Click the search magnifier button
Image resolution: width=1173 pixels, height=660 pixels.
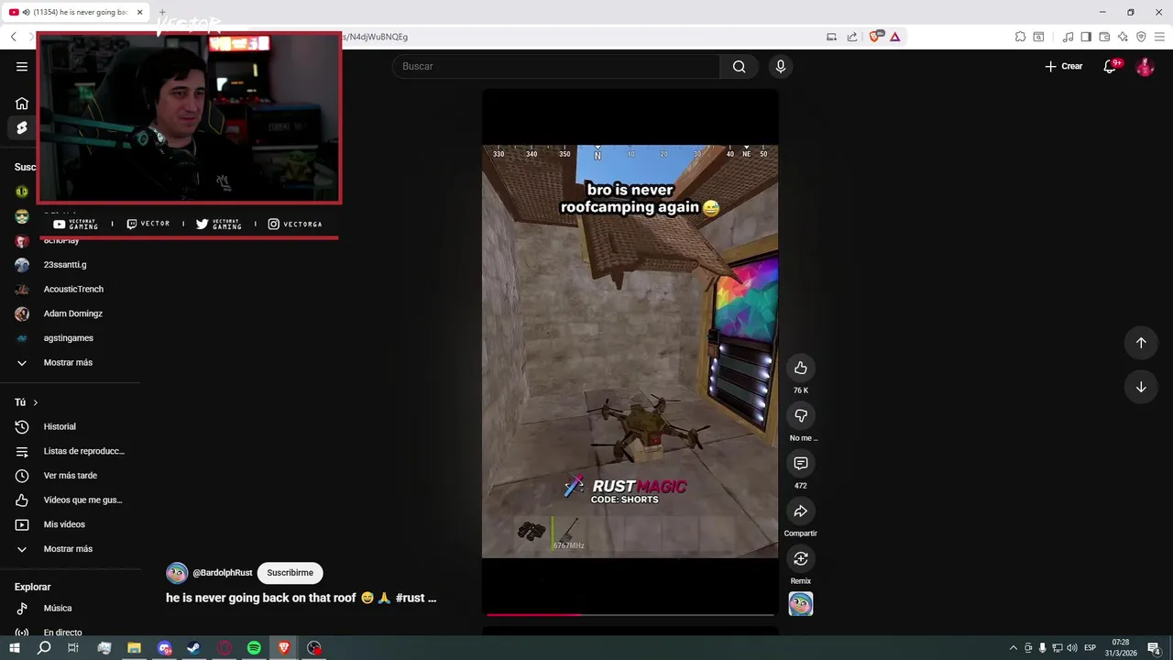739,66
